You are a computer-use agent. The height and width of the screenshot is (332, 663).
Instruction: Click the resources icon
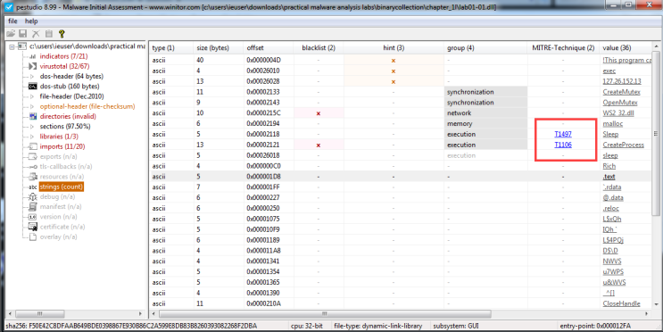pyautogui.click(x=32, y=177)
